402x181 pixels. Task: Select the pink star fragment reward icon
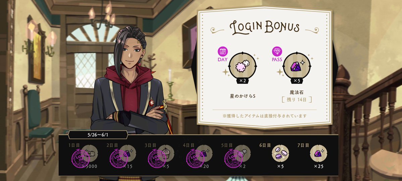point(242,66)
